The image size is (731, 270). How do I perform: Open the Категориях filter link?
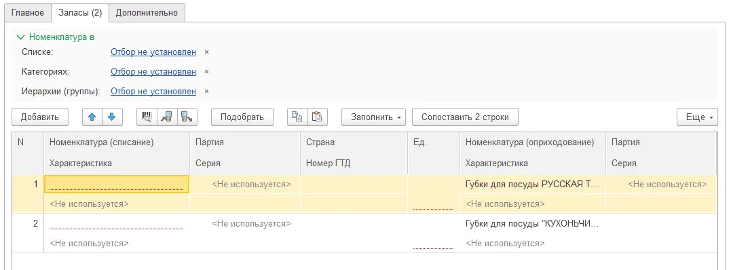coord(153,72)
